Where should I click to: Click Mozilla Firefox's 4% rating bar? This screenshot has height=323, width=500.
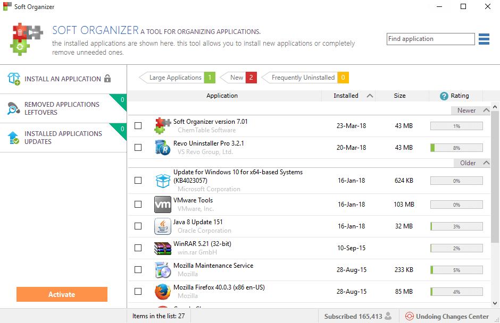pos(456,292)
